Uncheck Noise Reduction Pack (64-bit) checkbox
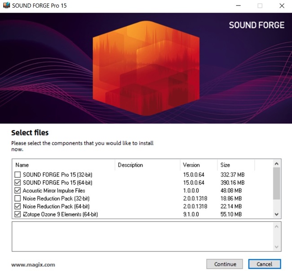The height and width of the screenshot is (271, 292). pyautogui.click(x=18, y=207)
